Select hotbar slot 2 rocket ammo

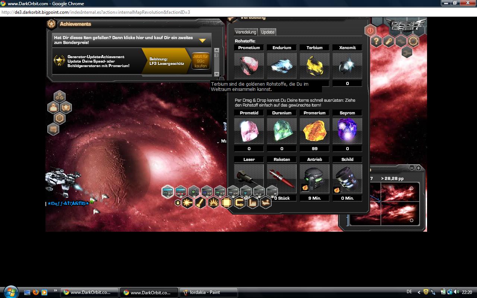181,192
